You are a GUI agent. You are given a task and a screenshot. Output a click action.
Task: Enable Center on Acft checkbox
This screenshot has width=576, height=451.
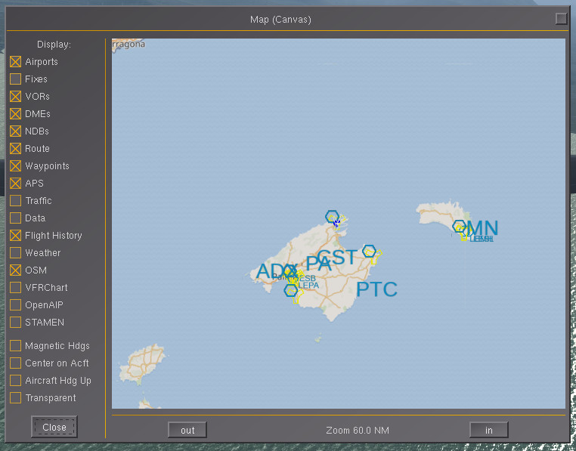15,363
